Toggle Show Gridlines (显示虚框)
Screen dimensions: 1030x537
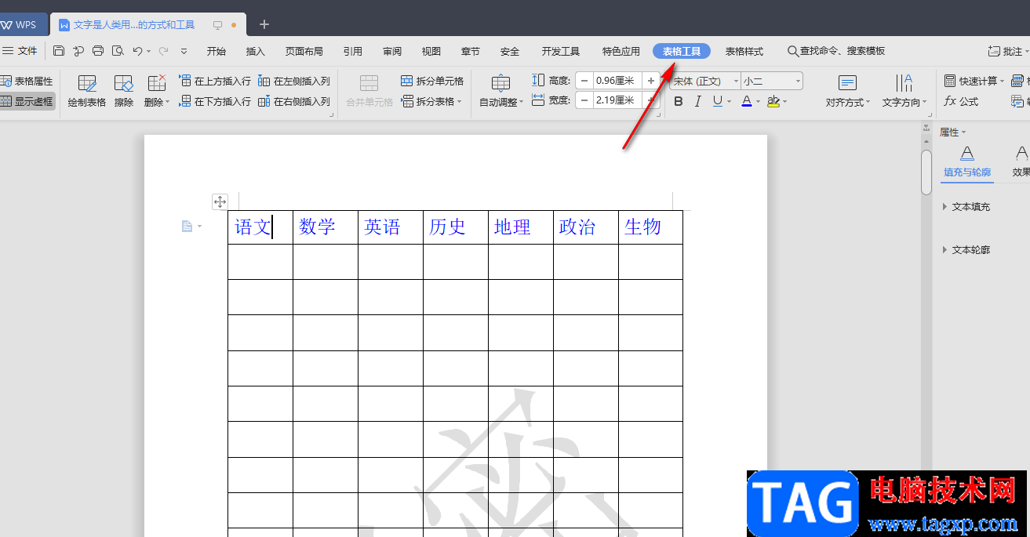coord(27,101)
